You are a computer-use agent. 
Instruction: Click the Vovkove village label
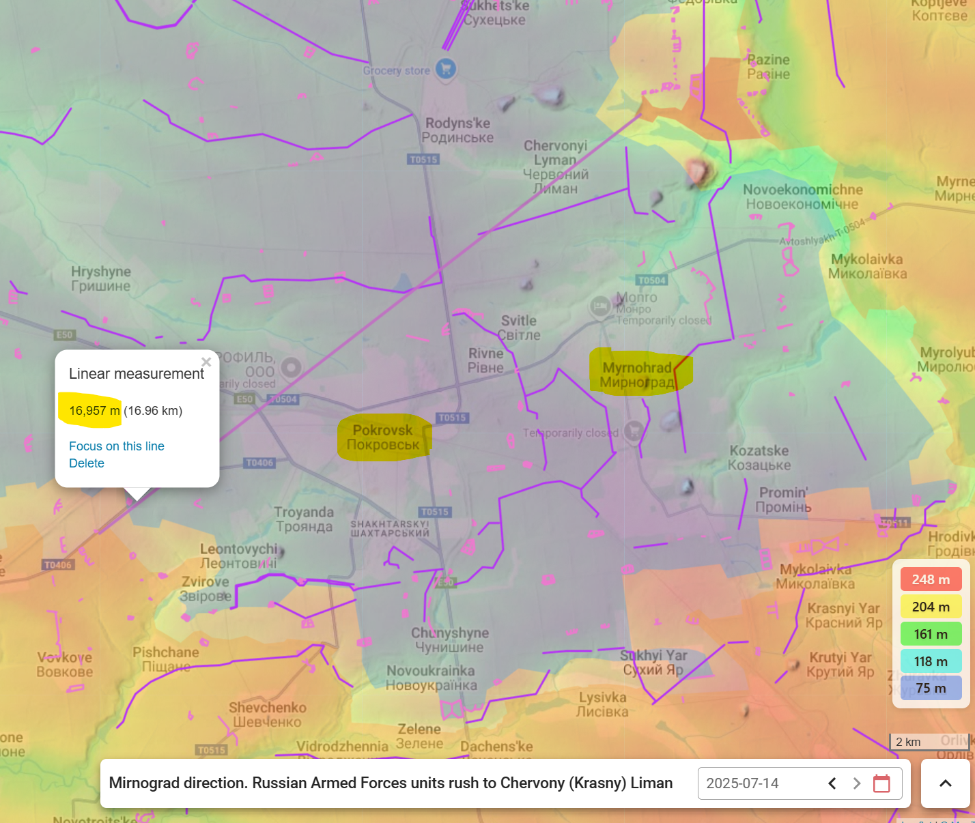click(65, 665)
